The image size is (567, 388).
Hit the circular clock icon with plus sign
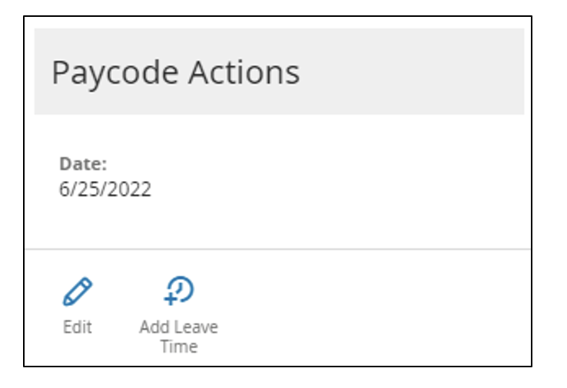[x=179, y=291]
